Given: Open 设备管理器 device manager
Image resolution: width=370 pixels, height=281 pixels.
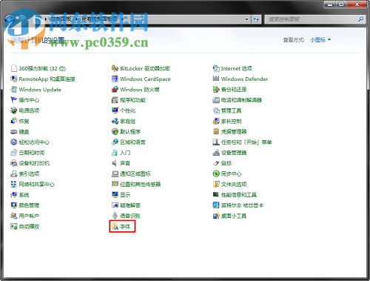Looking at the screenshot, I should click(x=229, y=153).
